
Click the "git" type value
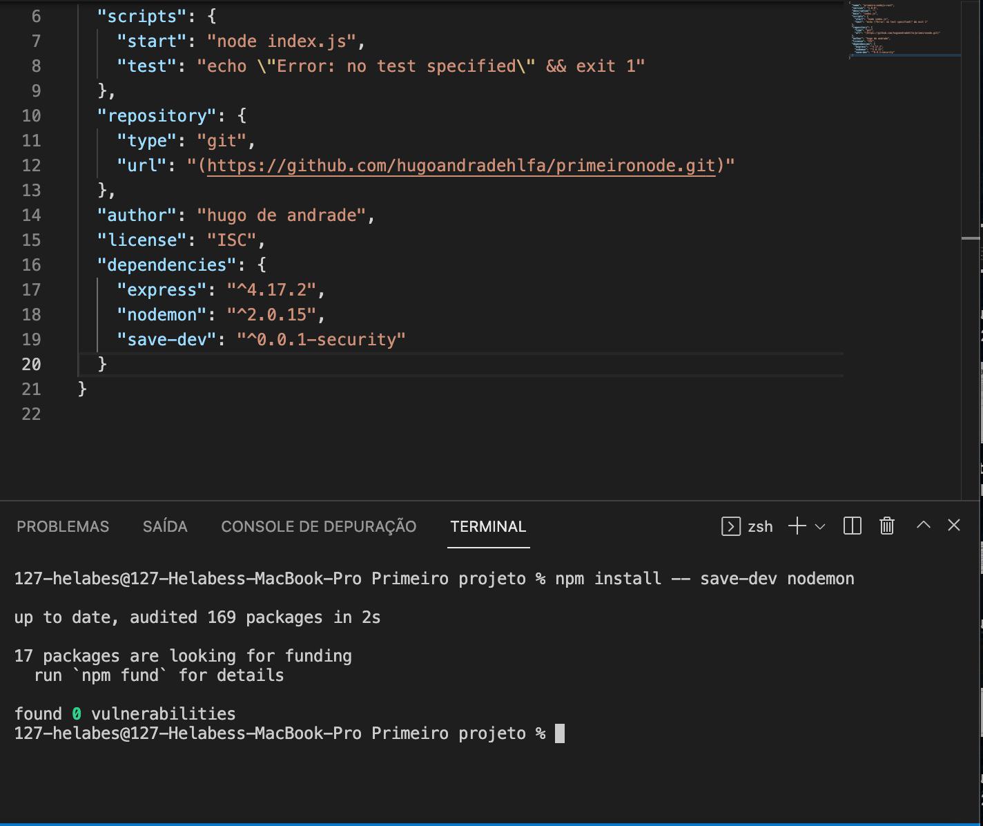click(222, 141)
